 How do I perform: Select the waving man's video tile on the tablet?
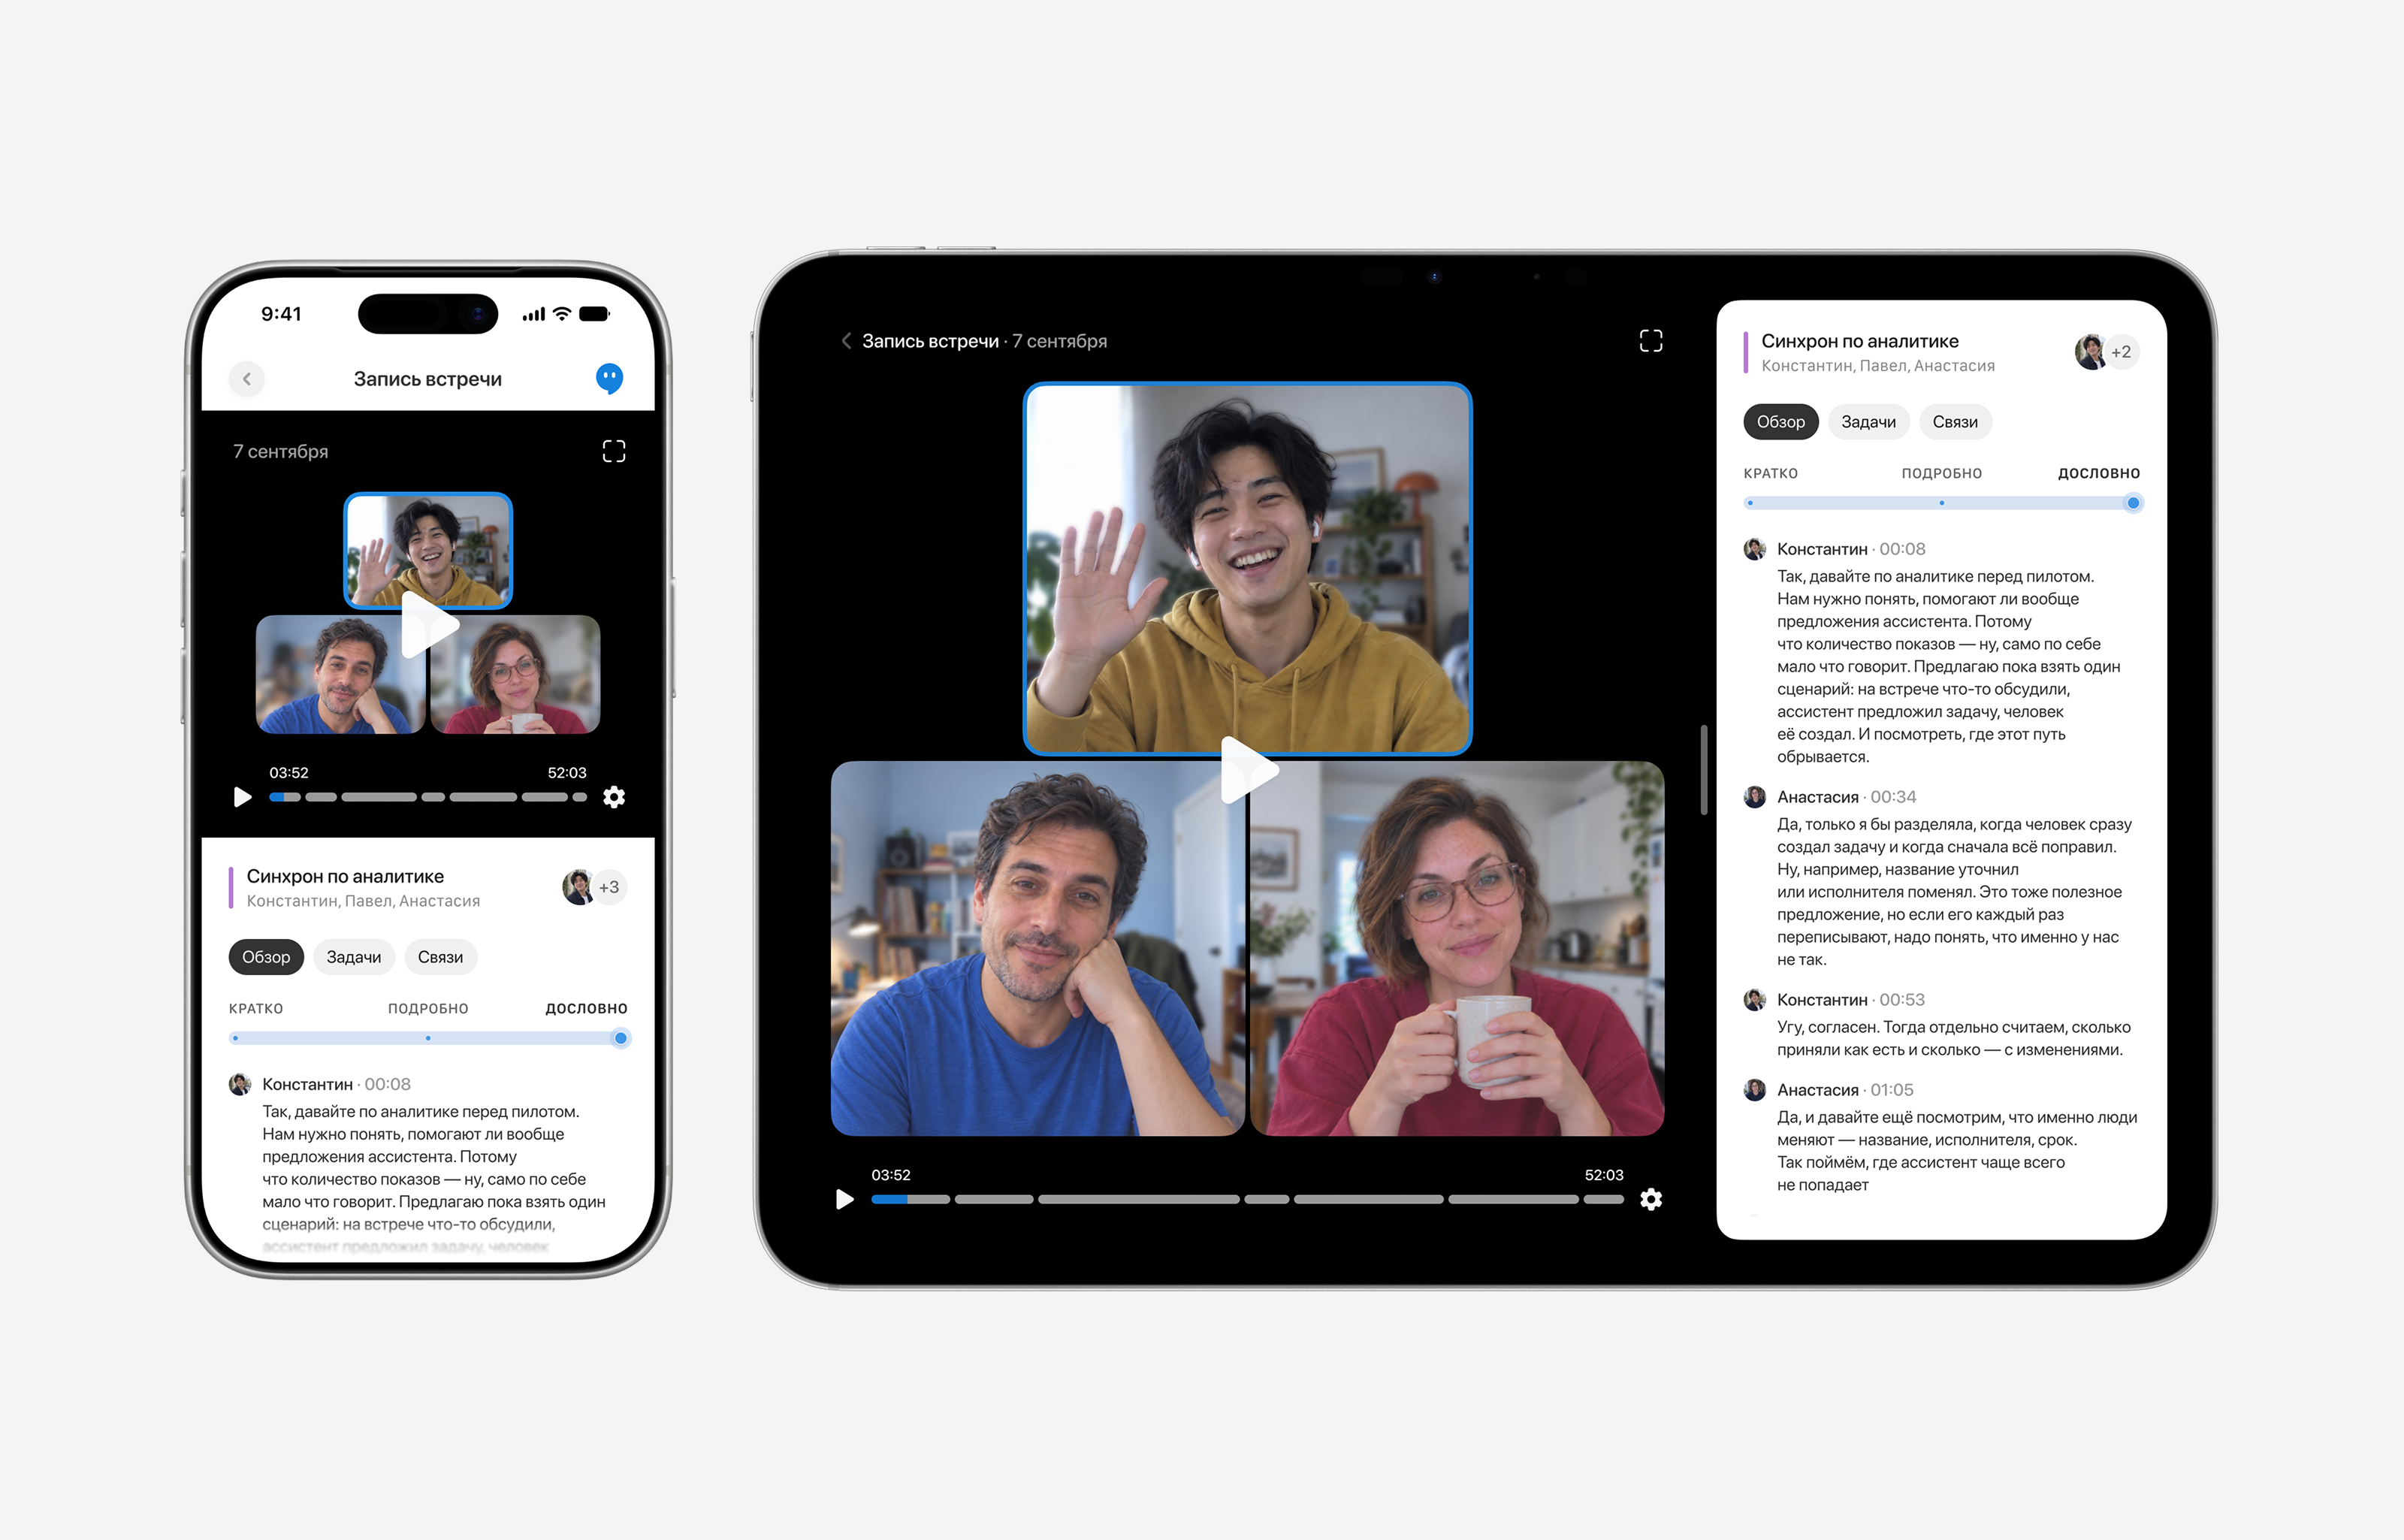1247,568
